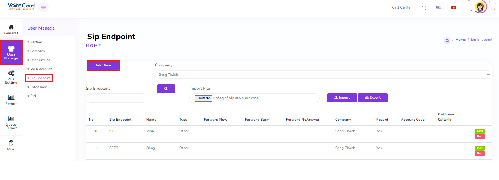
Task: Open PBX Setting gears section
Action: click(x=11, y=77)
